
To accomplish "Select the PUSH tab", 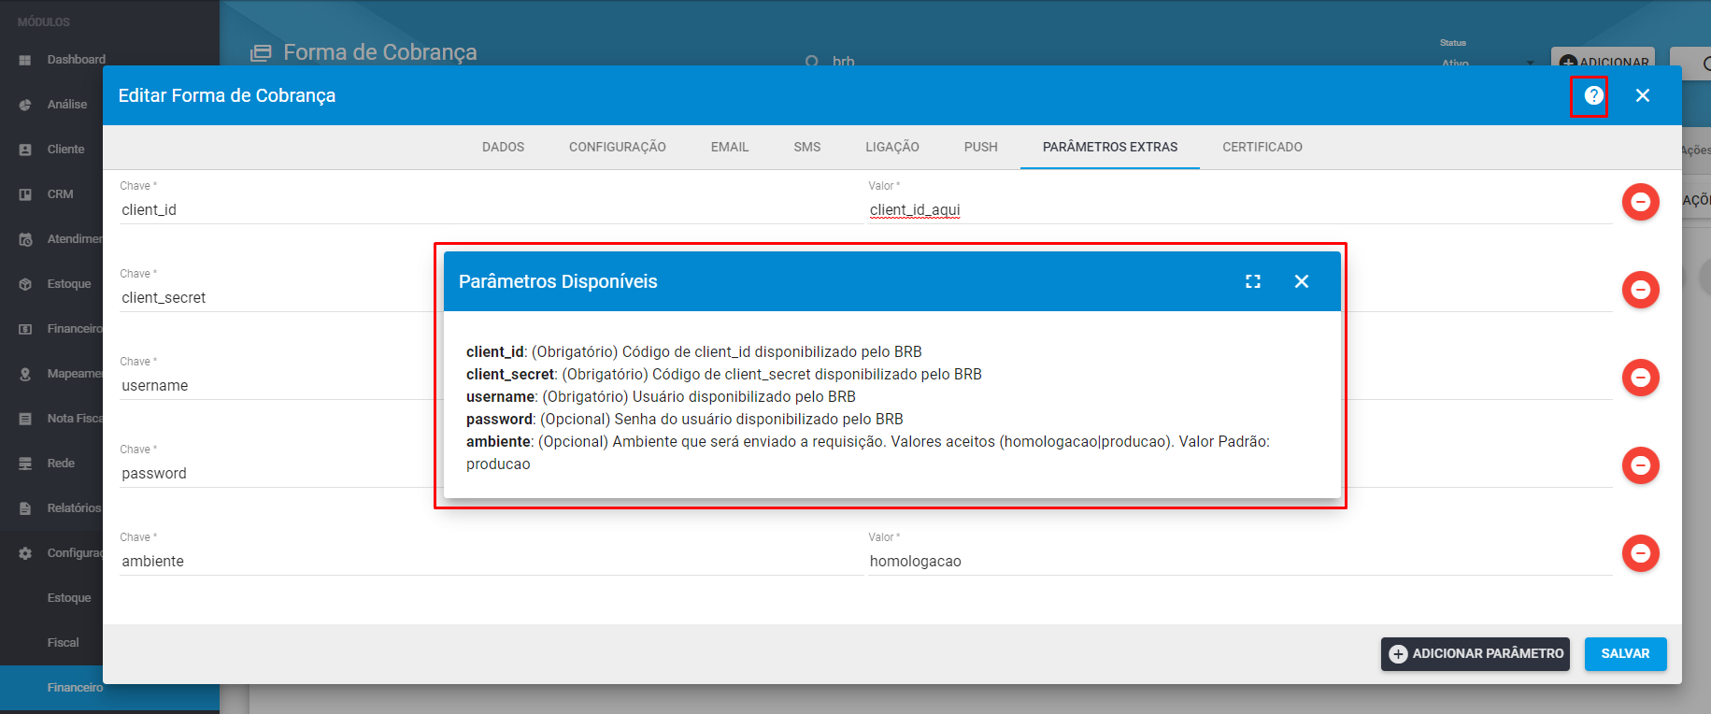I will 981,147.
